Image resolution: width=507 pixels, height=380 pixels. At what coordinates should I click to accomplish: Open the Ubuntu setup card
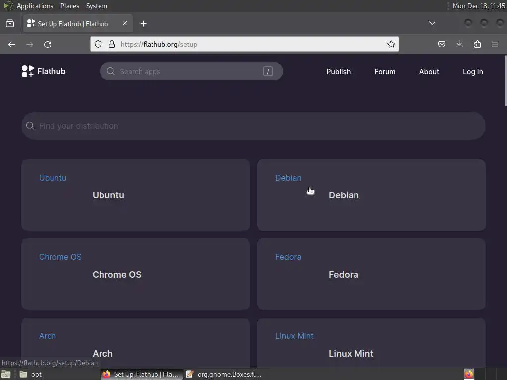tap(135, 195)
